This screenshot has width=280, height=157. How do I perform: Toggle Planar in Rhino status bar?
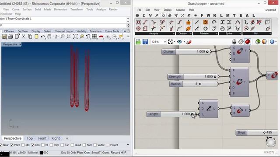click(x=80, y=153)
